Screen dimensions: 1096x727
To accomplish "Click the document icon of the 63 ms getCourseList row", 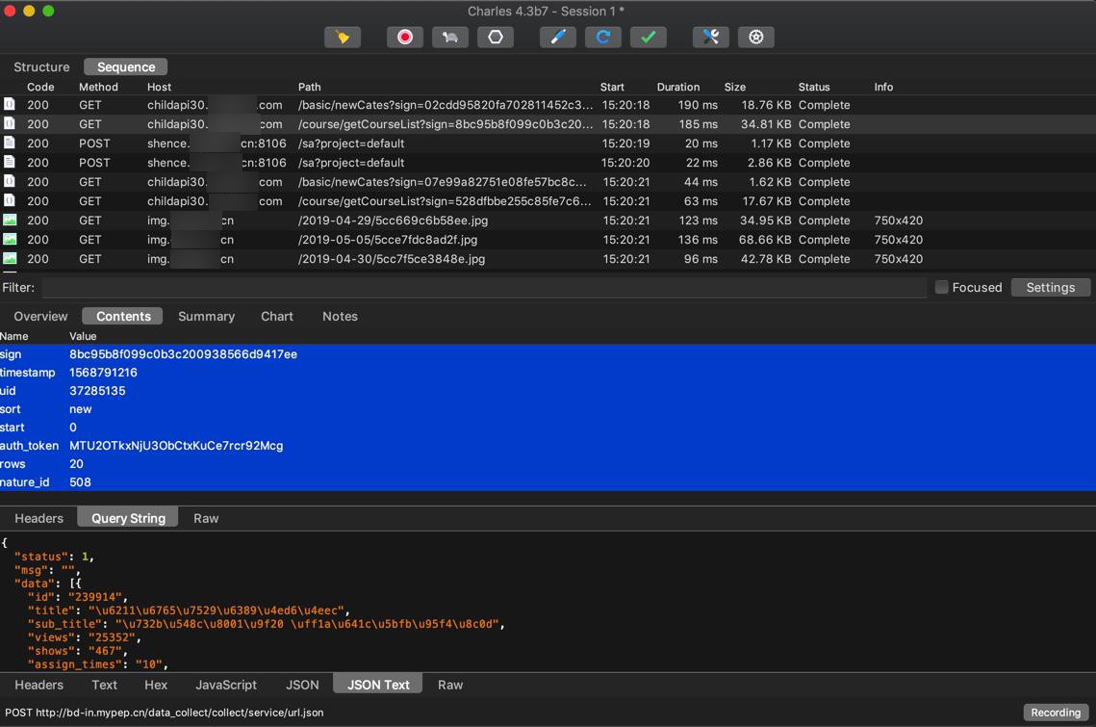I will click(x=9, y=201).
